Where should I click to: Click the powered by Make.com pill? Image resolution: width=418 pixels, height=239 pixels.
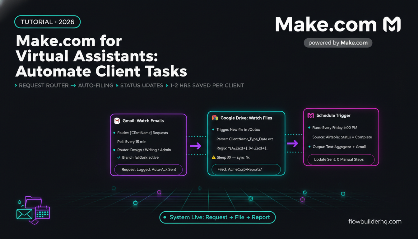338,43
